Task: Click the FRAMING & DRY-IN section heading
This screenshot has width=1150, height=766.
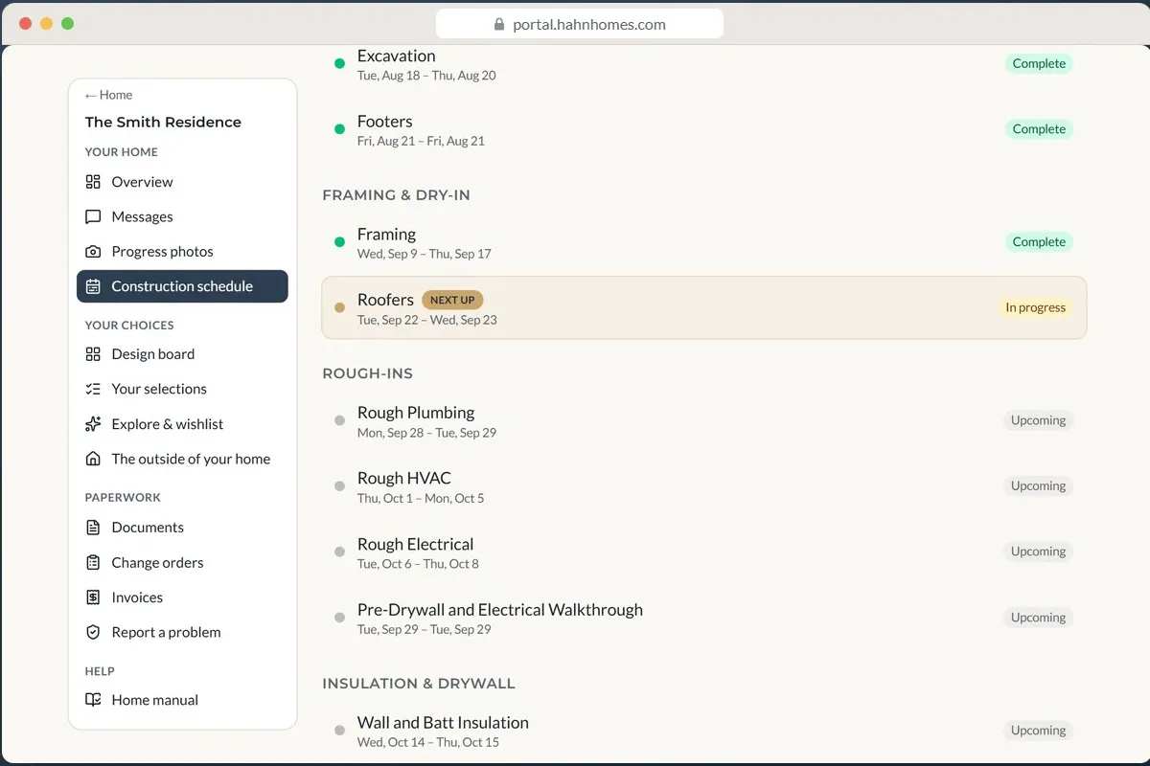Action: click(396, 195)
